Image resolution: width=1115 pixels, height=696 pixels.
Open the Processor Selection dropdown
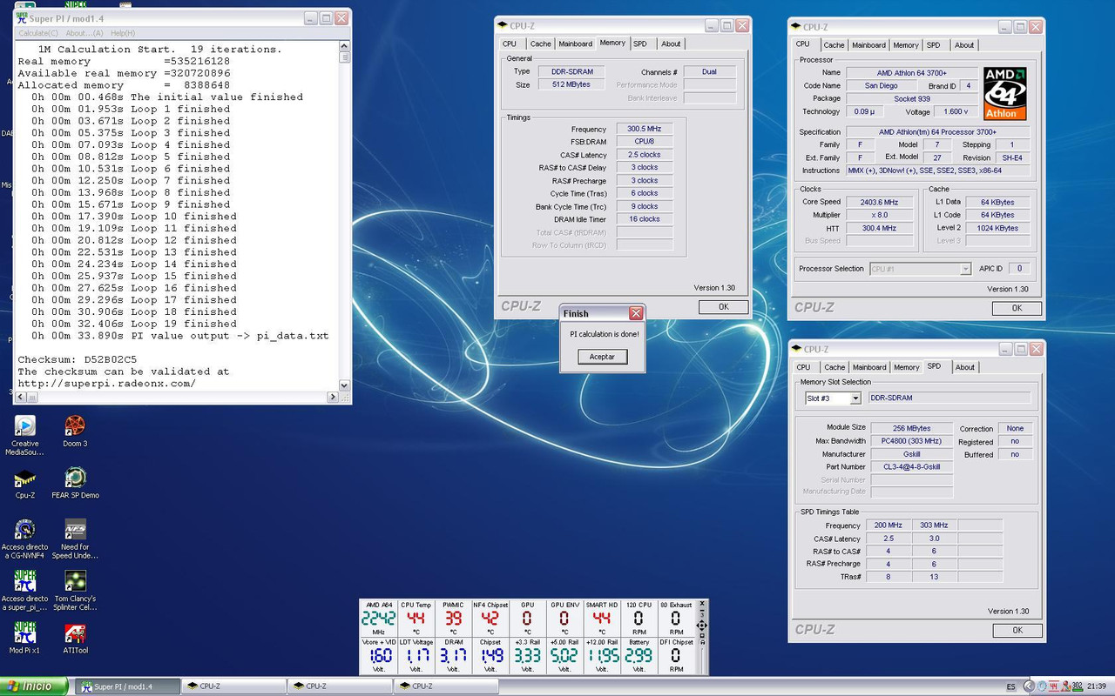coord(964,269)
